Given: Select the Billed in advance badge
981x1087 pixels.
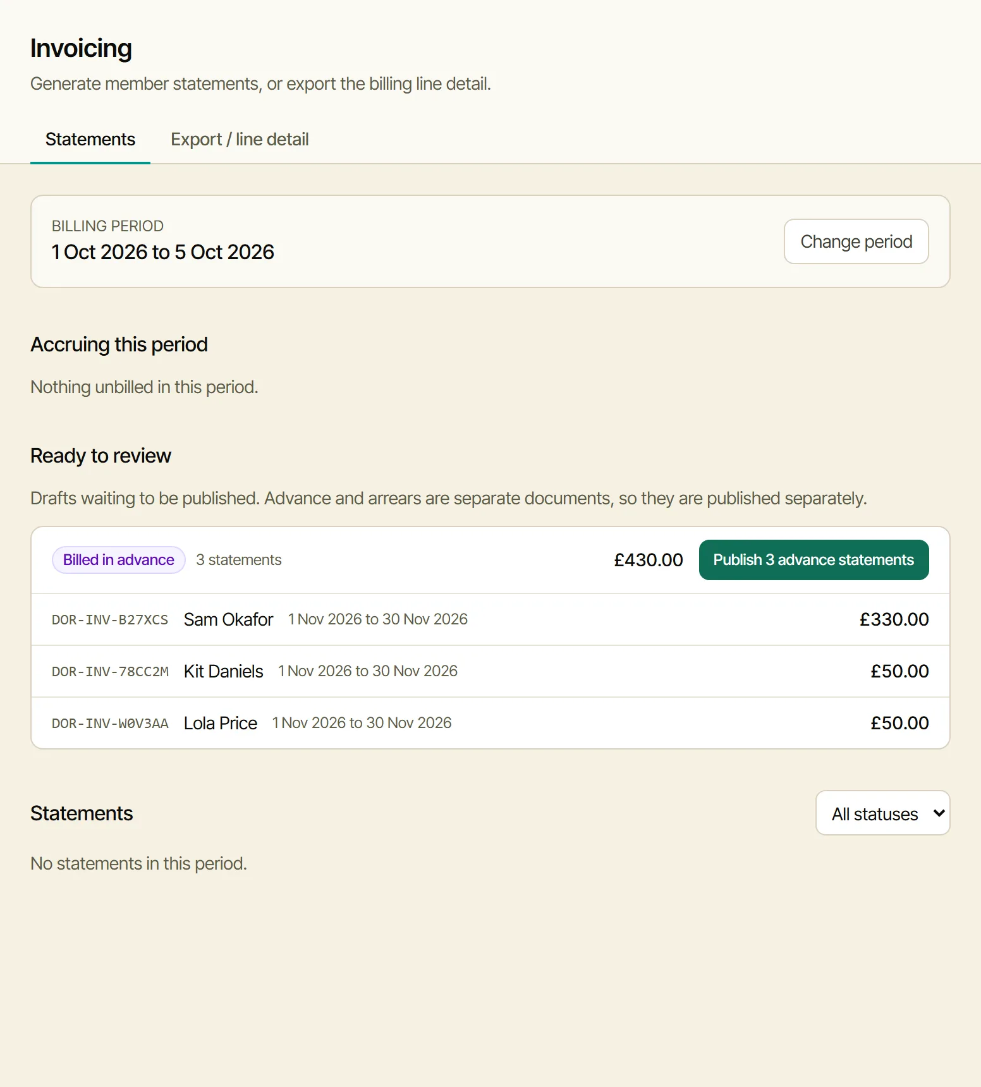Looking at the screenshot, I should point(118,560).
